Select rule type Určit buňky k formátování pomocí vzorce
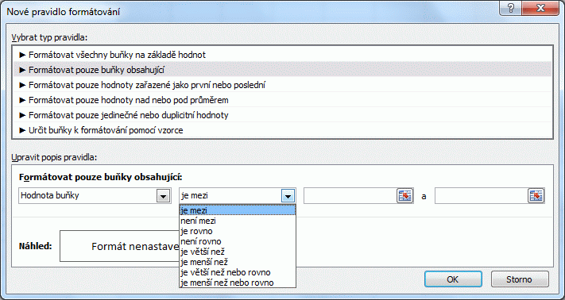 click(x=283, y=130)
